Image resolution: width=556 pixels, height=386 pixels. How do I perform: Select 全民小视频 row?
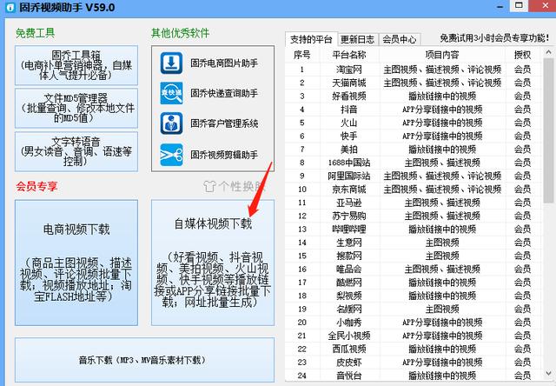click(x=414, y=336)
